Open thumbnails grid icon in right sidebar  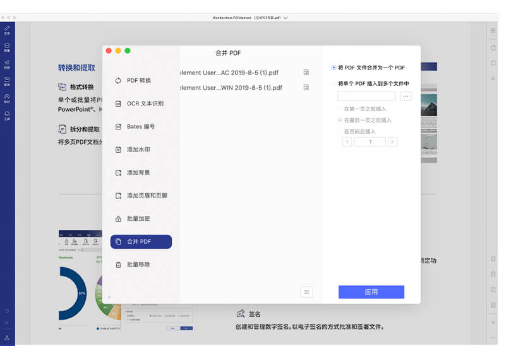493,31
